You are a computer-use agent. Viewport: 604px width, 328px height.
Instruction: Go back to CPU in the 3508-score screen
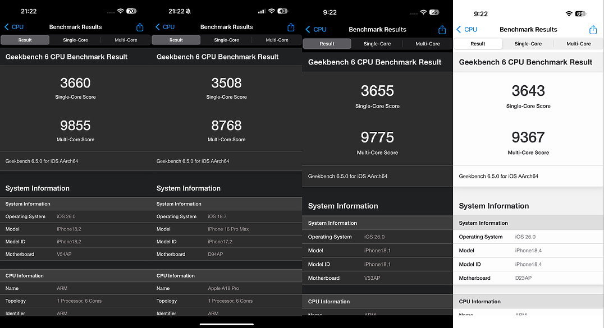165,27
